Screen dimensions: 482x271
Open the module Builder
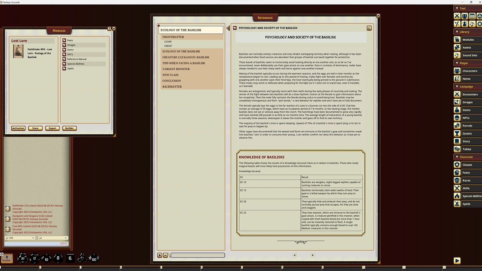point(69,128)
